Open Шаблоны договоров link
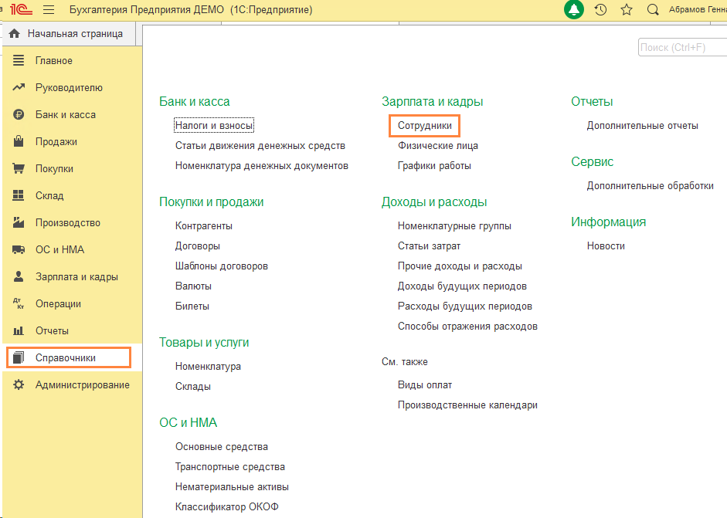Image resolution: width=727 pixels, height=518 pixels. [x=222, y=266]
